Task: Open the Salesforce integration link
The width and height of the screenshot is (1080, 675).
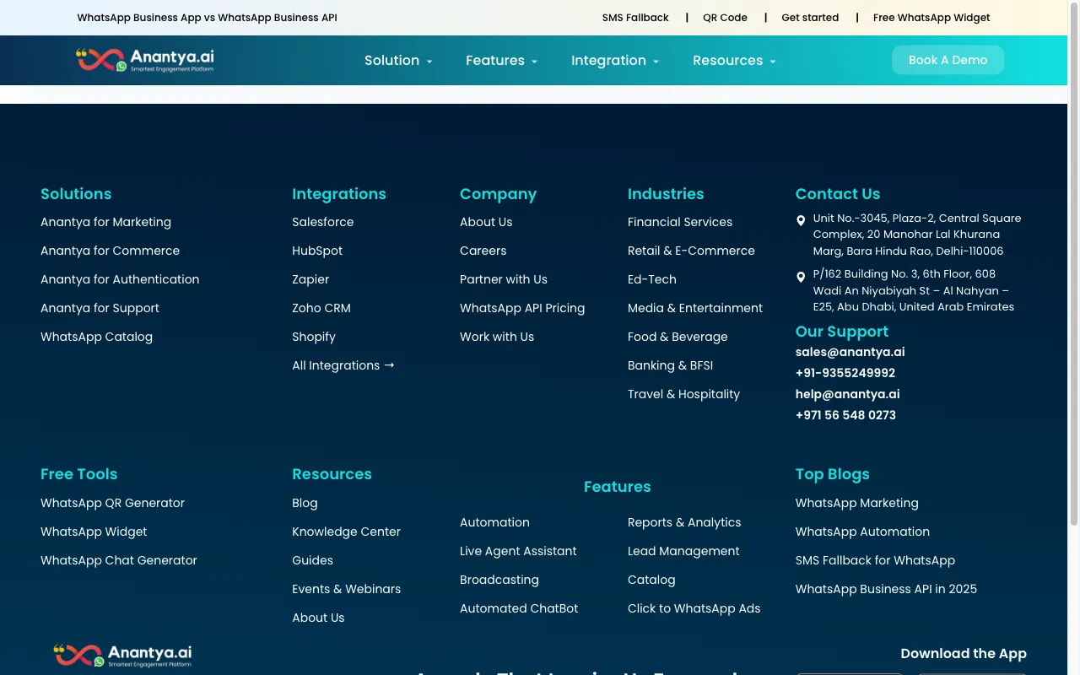Action: pyautogui.click(x=322, y=222)
